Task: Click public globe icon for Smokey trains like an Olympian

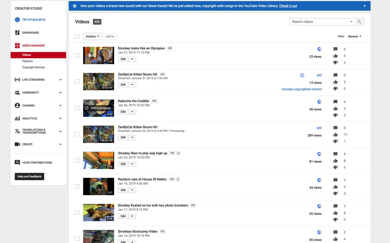Action: [319, 49]
